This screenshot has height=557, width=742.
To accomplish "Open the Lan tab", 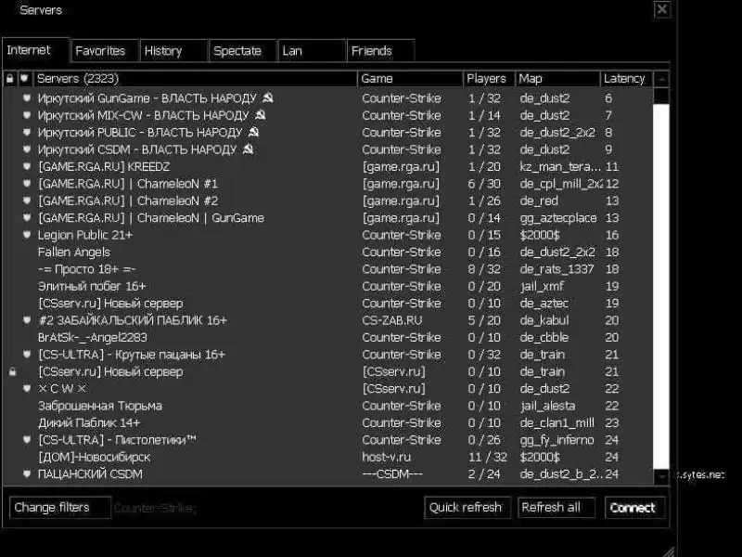I will coord(312,51).
